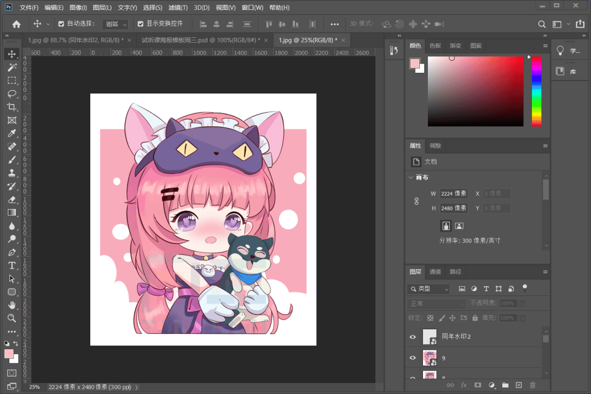Toggle the 自动选择 checkbox
The image size is (591, 394).
click(x=61, y=24)
